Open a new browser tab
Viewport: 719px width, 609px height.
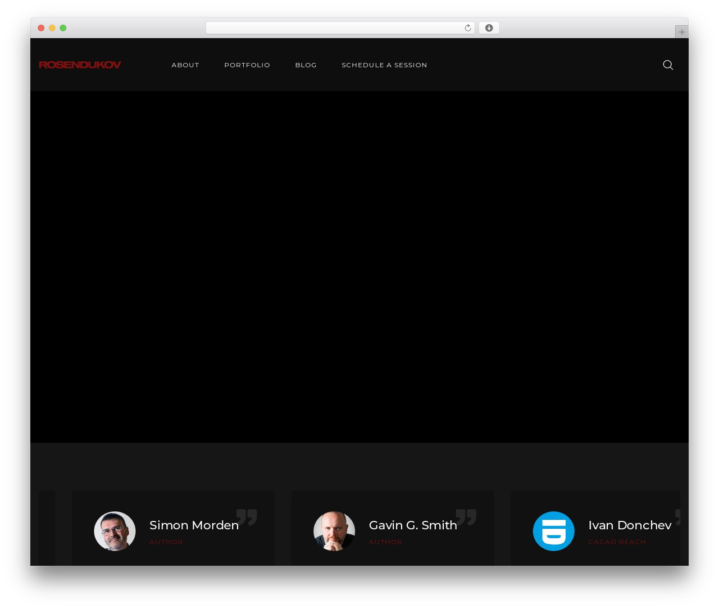tap(681, 32)
